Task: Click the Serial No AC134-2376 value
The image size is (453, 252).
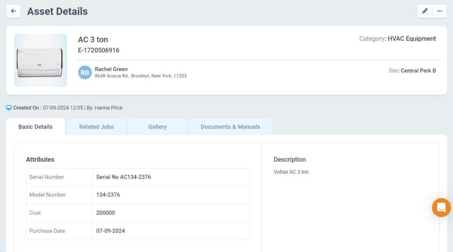Action: tap(123, 177)
